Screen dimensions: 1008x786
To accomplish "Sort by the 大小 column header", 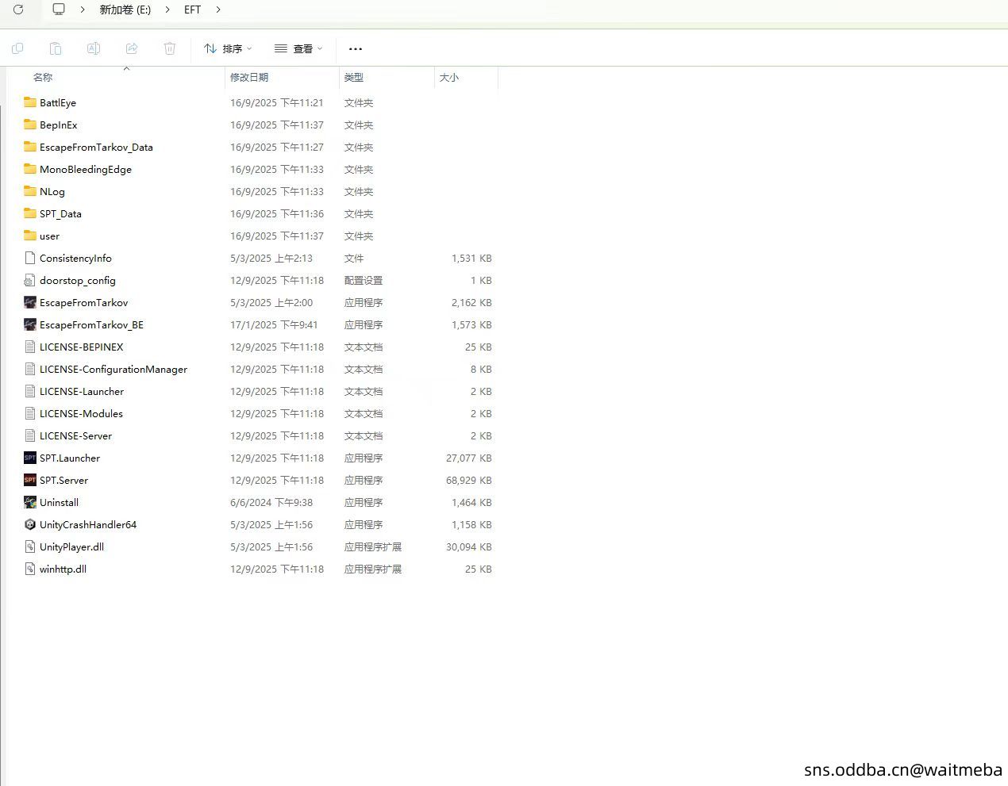I will (449, 77).
